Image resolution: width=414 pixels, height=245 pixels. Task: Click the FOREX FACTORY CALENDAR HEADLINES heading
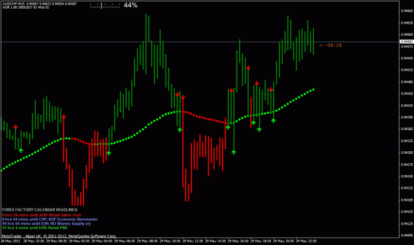[x=40, y=210]
